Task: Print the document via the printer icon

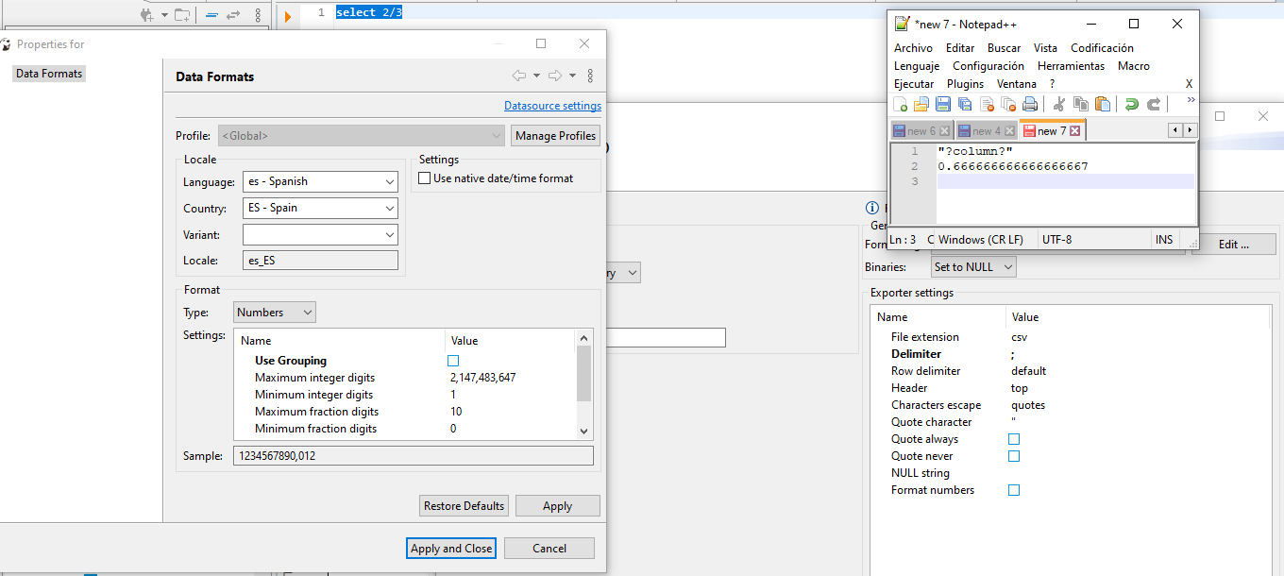Action: point(1028,104)
